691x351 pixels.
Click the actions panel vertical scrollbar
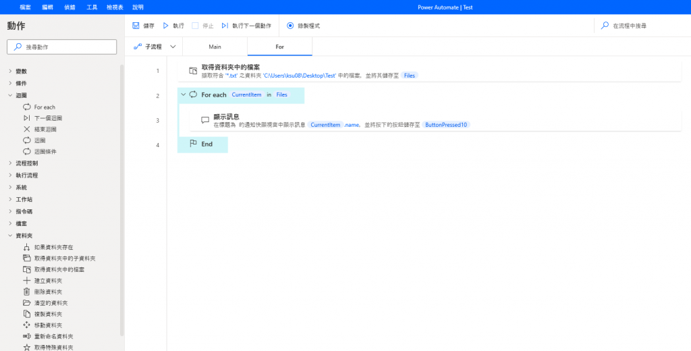(121, 200)
